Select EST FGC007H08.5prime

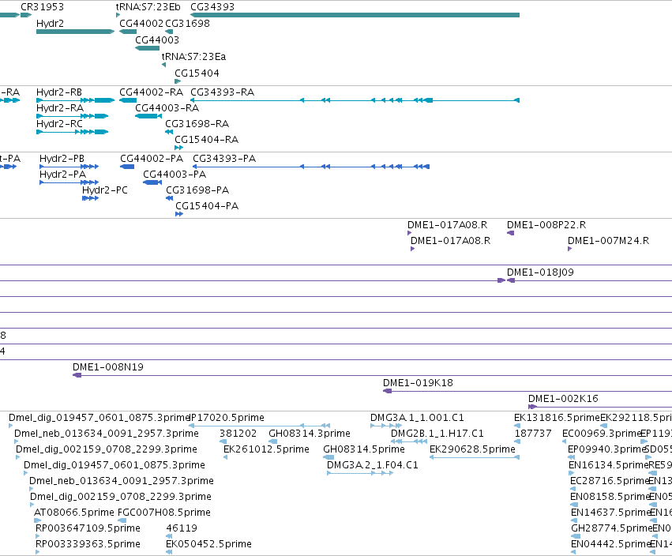coord(122,520)
